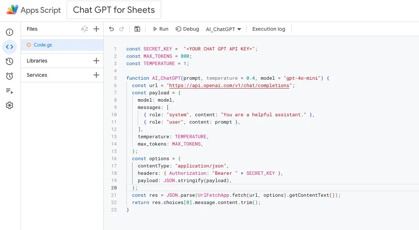Run the selected function
This screenshot has height=230, width=419.
point(160,29)
